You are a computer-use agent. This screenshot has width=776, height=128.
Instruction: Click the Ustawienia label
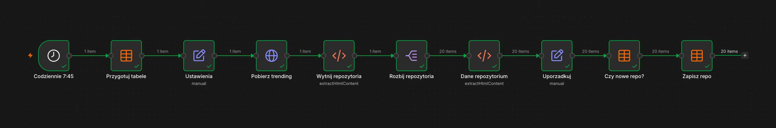pyautogui.click(x=199, y=76)
